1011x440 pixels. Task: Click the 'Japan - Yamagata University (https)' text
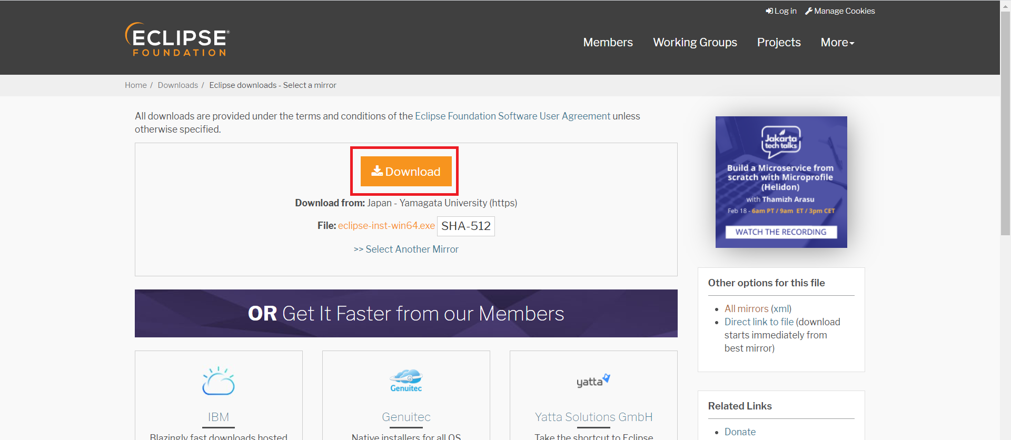442,203
